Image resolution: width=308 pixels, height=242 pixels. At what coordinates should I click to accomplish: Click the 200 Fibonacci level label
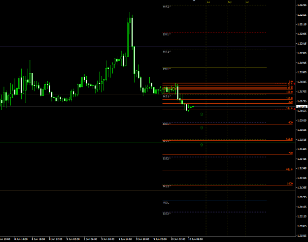point(291,102)
